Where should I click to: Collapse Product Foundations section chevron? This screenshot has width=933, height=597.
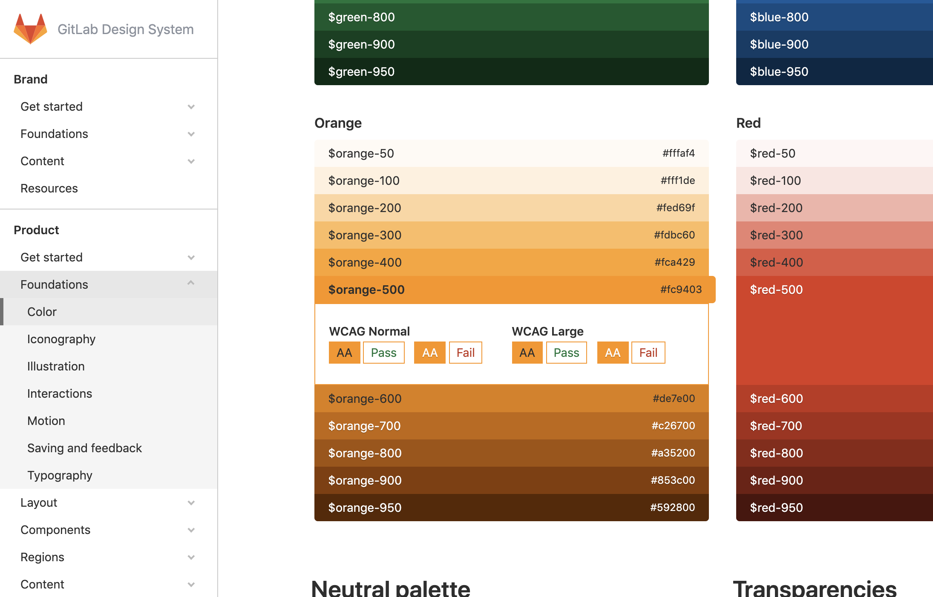[191, 284]
